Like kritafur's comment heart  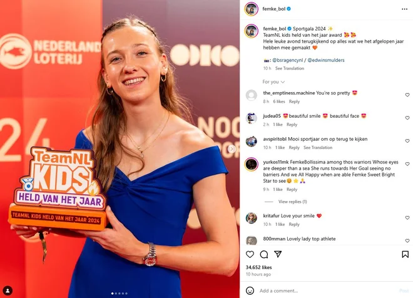click(407, 218)
